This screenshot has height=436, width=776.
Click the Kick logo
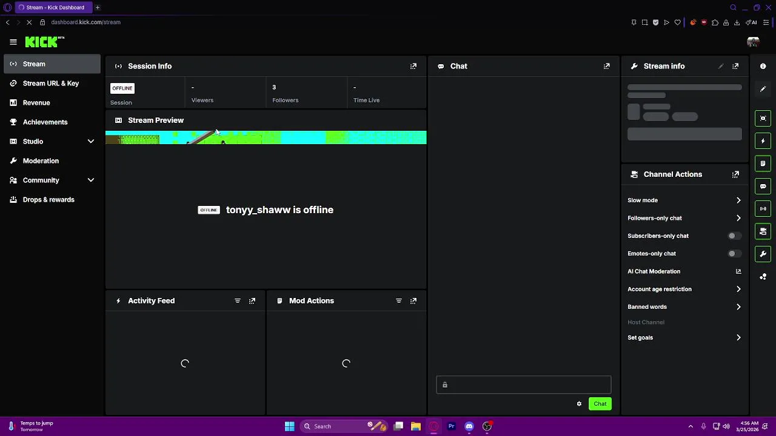tap(44, 42)
